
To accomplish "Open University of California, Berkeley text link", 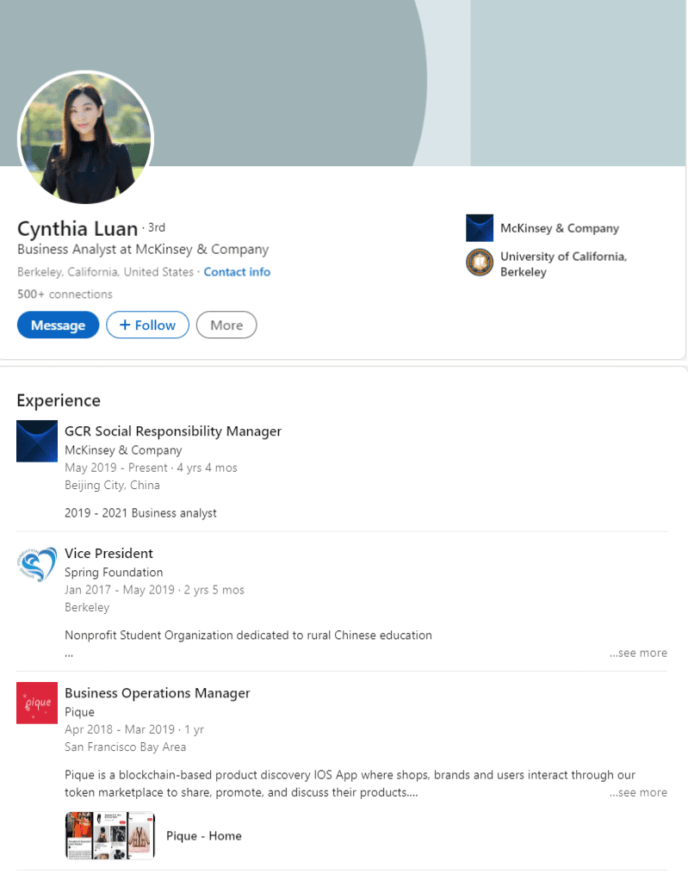I will point(563,263).
